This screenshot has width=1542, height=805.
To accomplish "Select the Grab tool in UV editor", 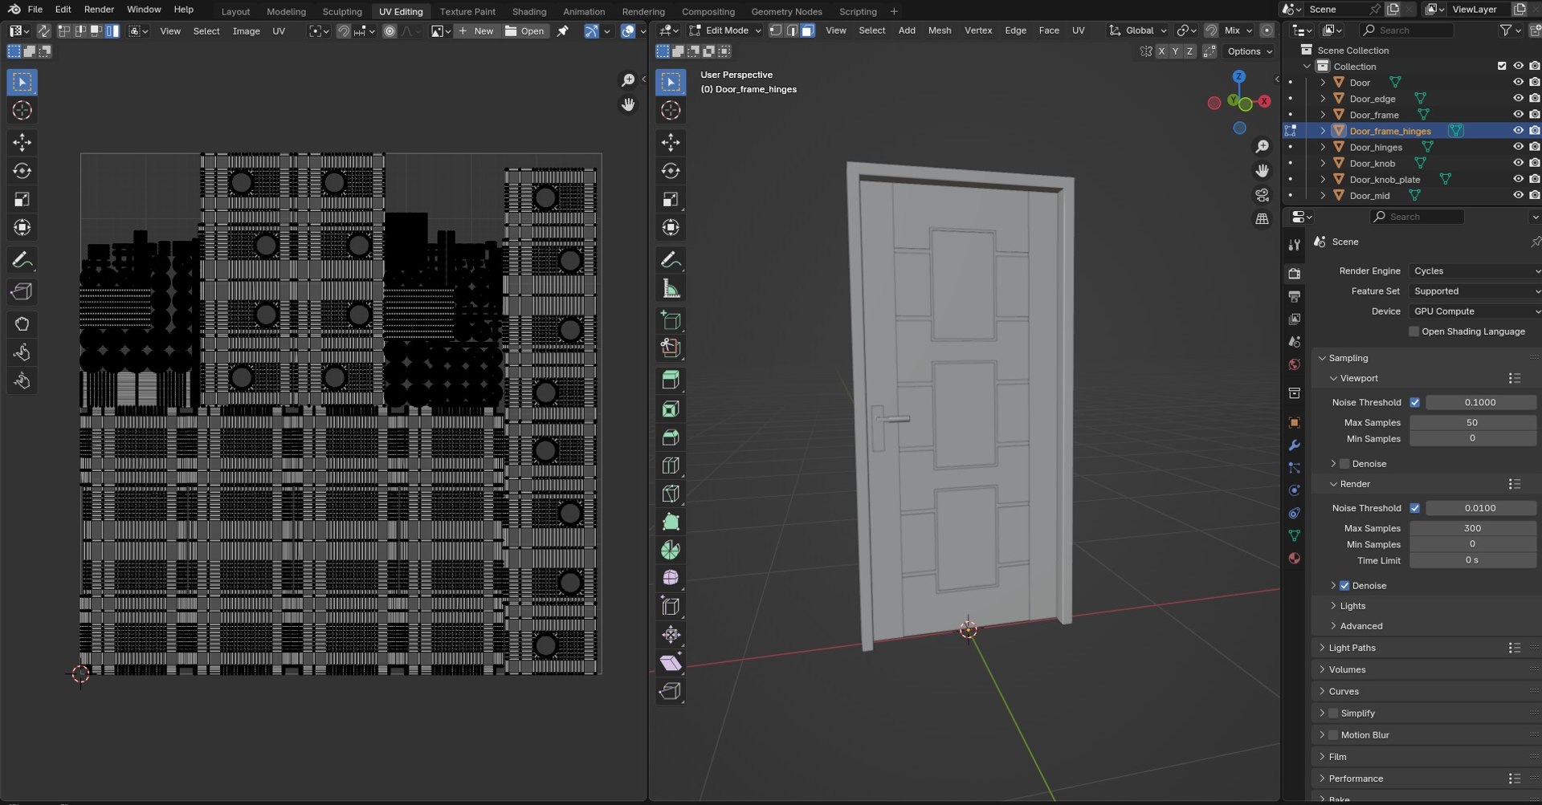I will 22,324.
